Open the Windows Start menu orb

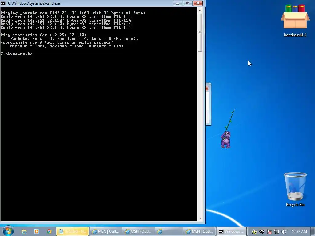8,231
